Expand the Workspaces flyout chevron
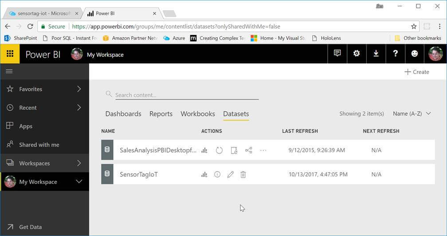 (79, 163)
